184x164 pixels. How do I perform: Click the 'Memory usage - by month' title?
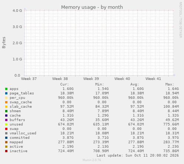92,7
